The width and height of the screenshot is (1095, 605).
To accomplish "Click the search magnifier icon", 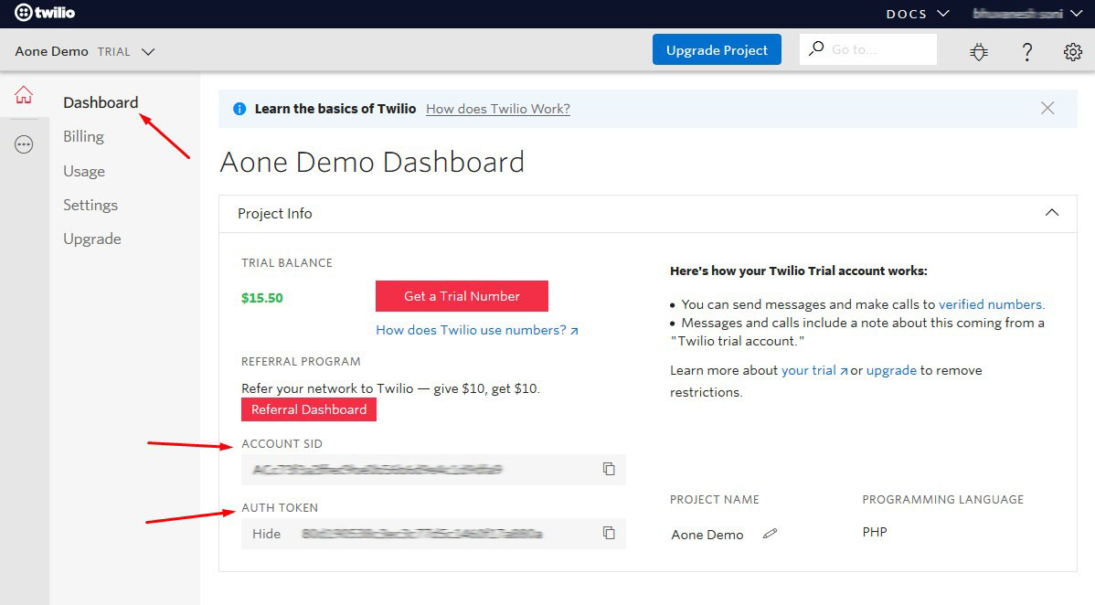I will 815,49.
